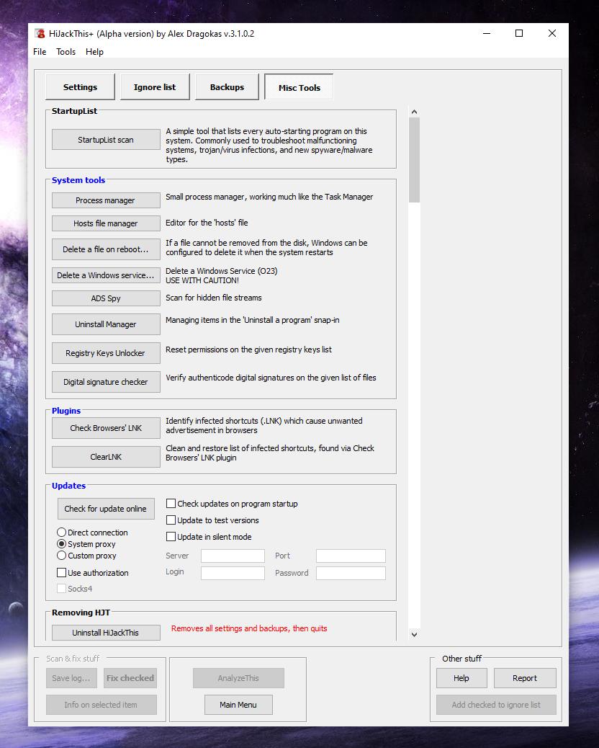Screen dimensions: 599x748
Task: Click the System tools group heading
Action: [78, 180]
